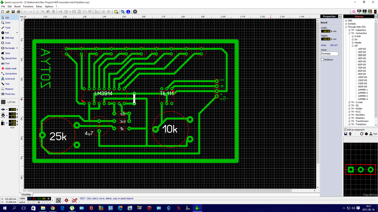Click the Open file toolbar icon
The width and height of the screenshot is (378, 212).
click(x=8, y=11)
